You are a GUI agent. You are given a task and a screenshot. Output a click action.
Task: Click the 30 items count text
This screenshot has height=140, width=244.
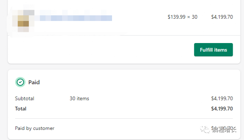[79, 98]
